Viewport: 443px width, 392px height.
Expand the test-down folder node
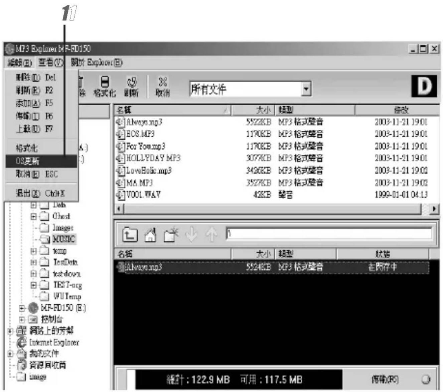[34, 274]
